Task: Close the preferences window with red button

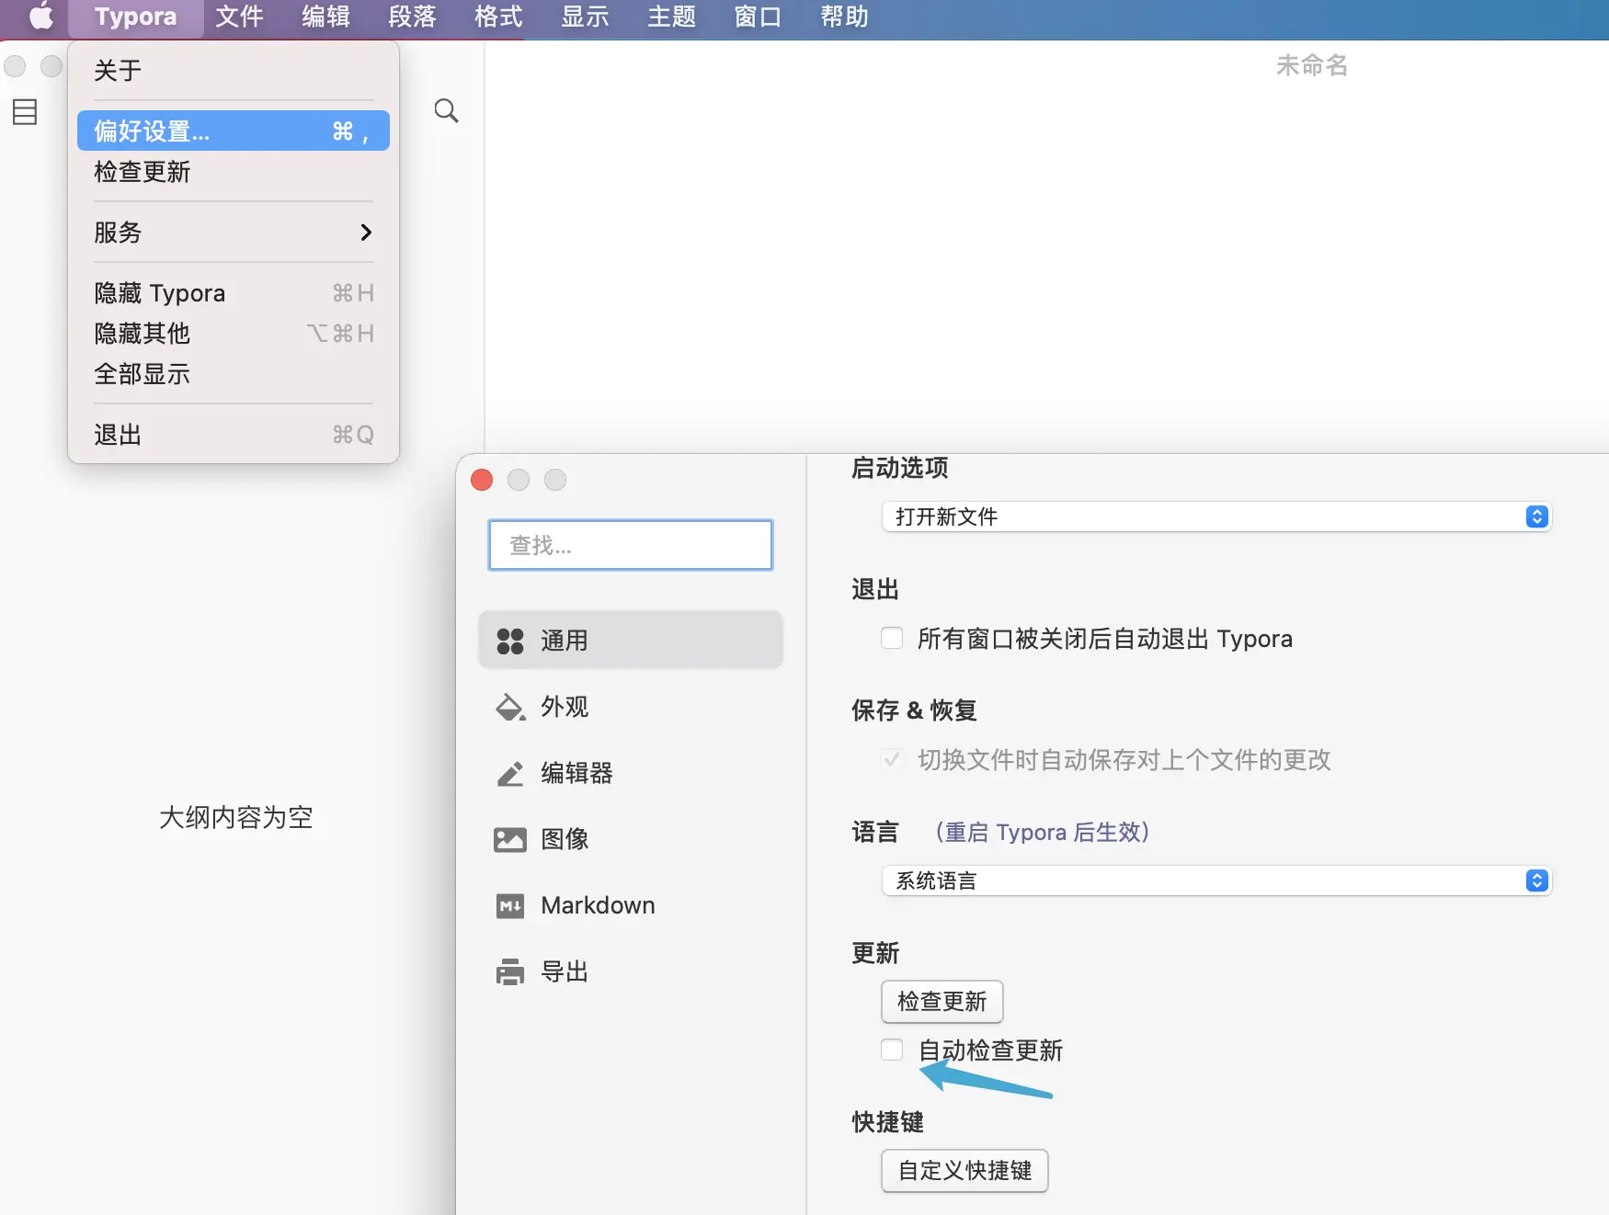Action: 482,480
